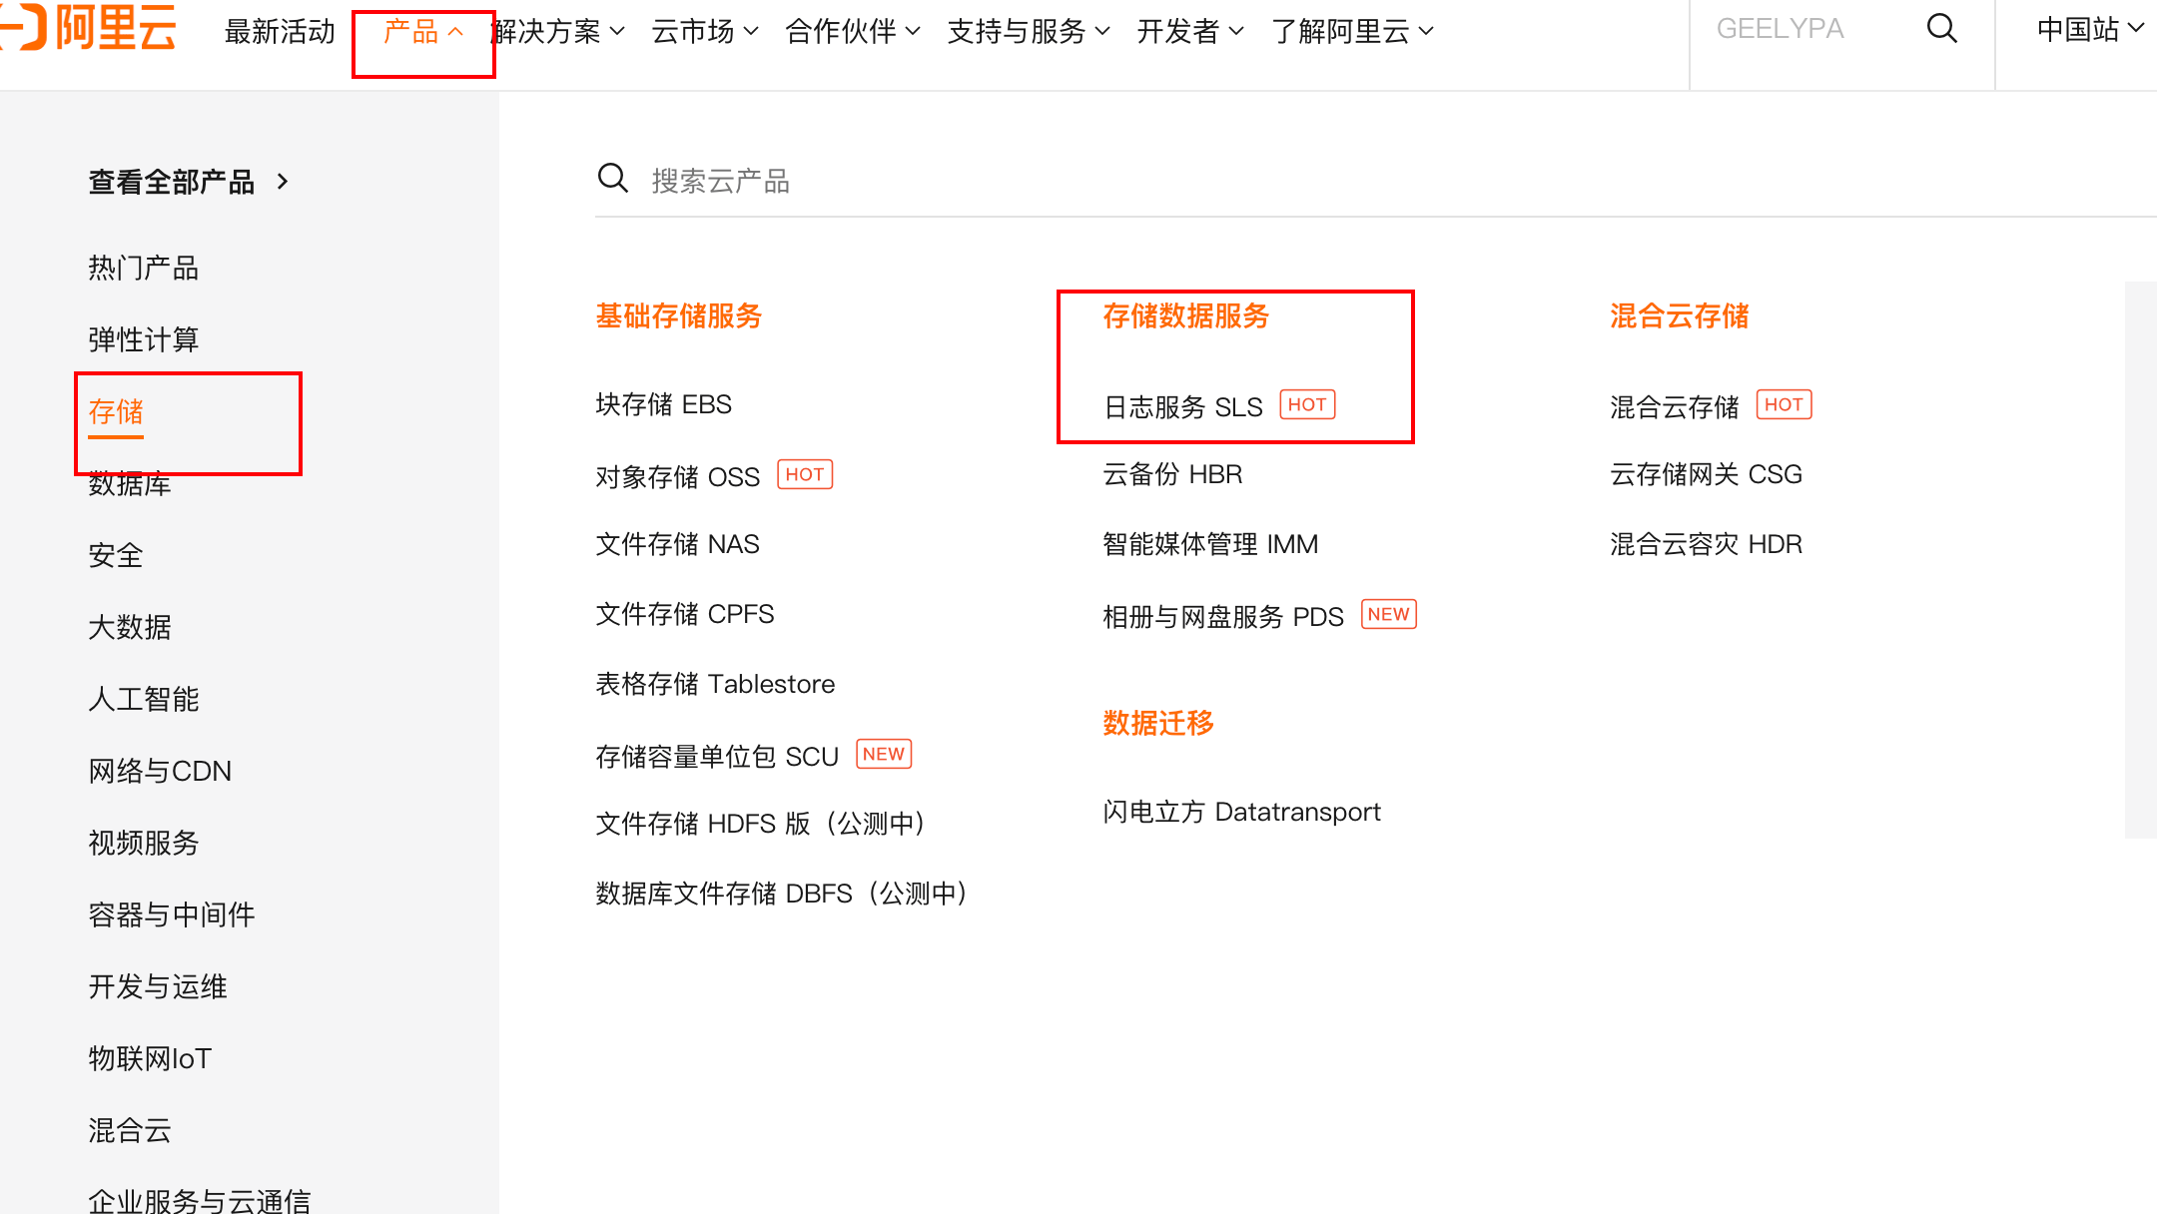2157x1214 pixels.
Task: Open 闪电立方 Datatransport link
Action: (1242, 812)
